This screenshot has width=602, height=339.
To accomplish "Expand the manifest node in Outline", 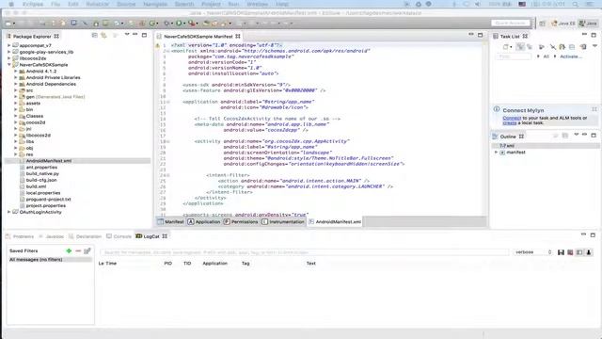I will pyautogui.click(x=496, y=153).
